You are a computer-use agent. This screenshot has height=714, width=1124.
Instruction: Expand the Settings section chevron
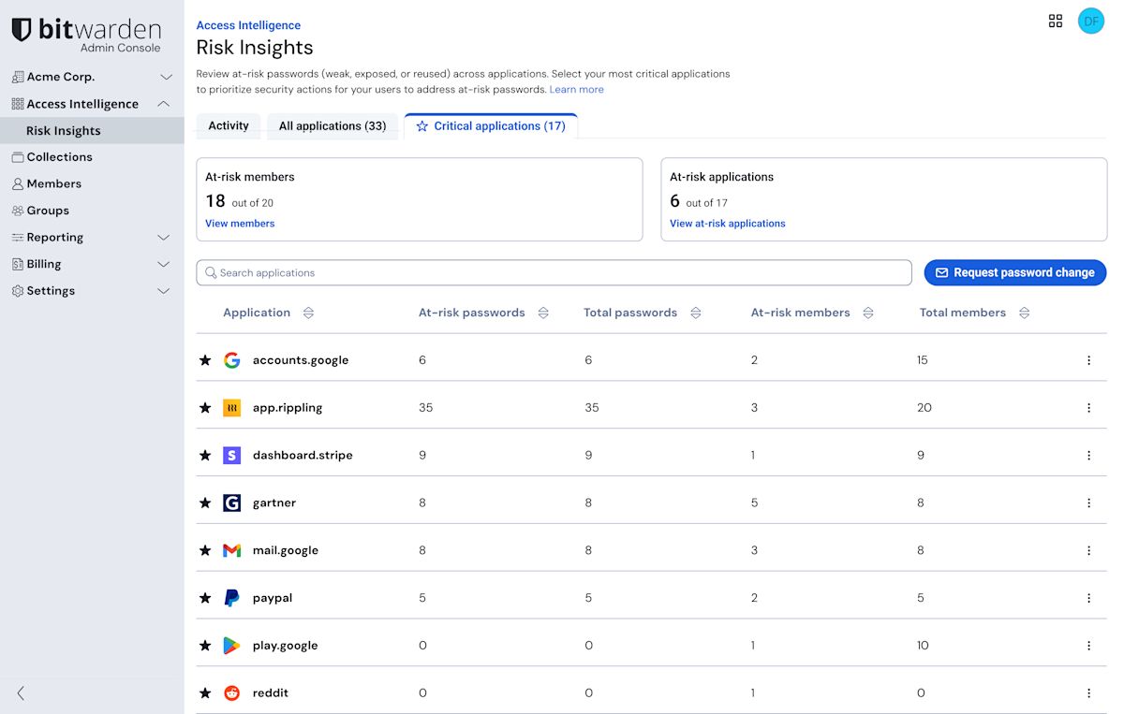coord(163,291)
